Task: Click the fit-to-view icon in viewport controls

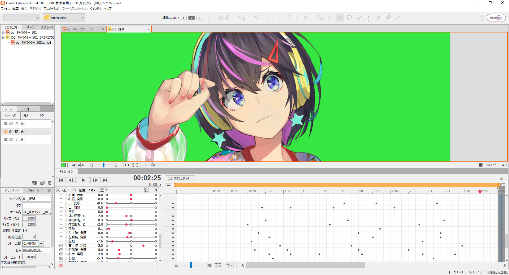Action: [135, 165]
